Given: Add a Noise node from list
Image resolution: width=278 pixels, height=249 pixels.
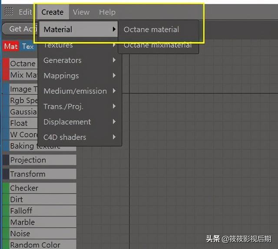Looking at the screenshot, I should 43,233.
